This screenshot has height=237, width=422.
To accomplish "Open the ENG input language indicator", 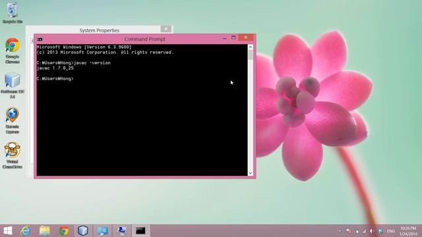I will tap(391, 231).
